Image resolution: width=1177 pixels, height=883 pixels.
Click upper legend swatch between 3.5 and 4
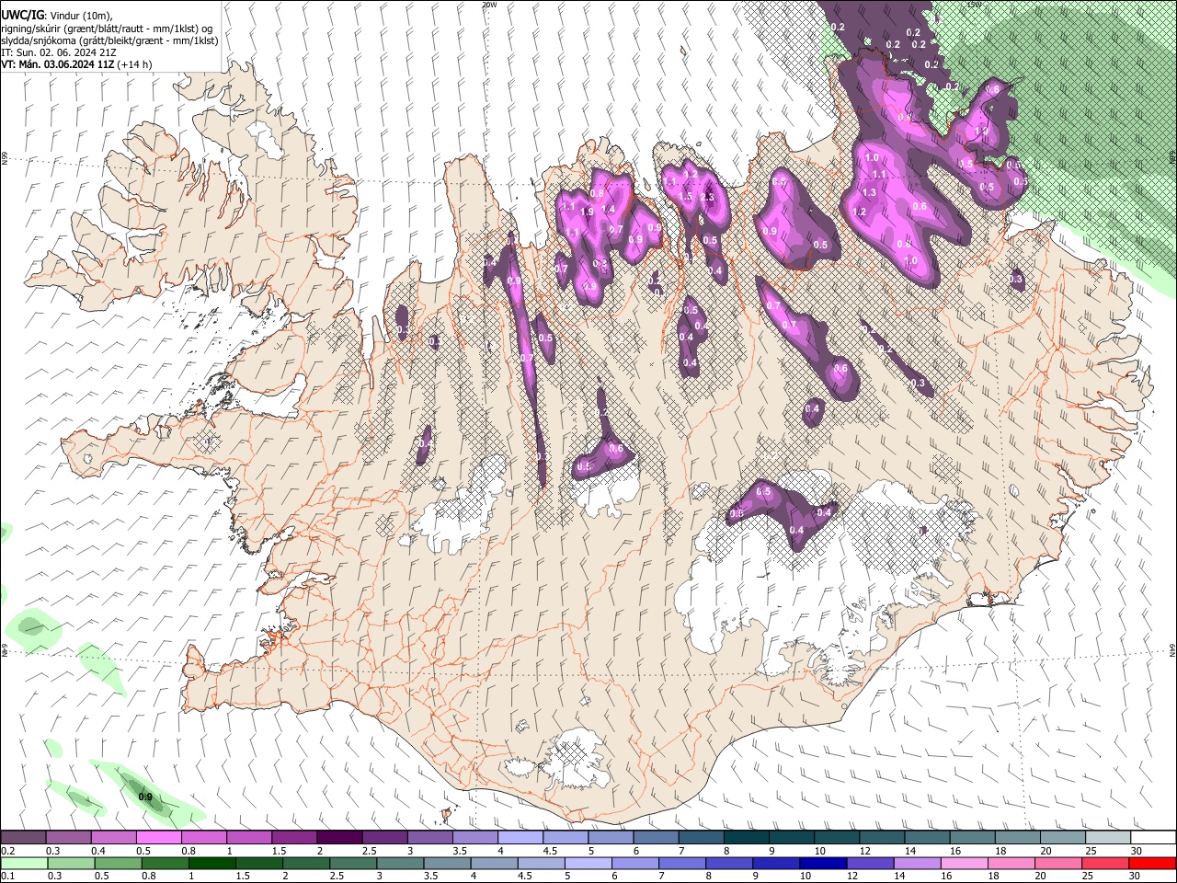pos(475,837)
